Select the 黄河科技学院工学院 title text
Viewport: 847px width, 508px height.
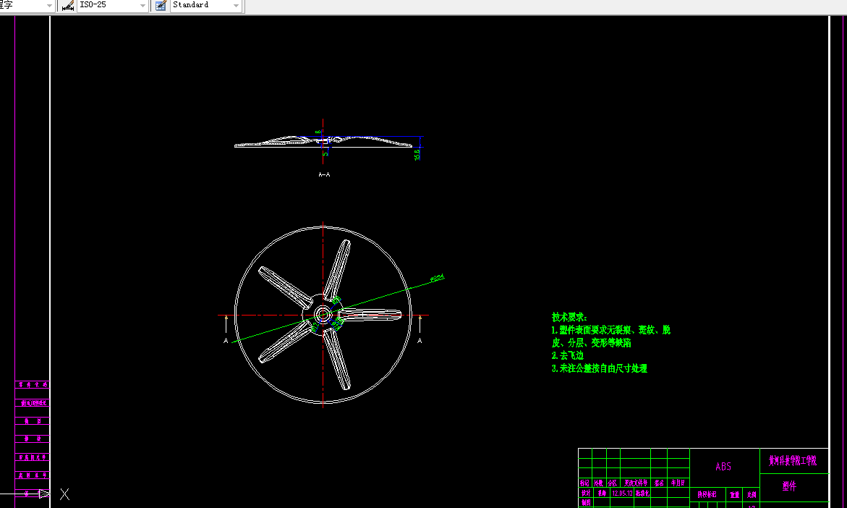tap(793, 460)
